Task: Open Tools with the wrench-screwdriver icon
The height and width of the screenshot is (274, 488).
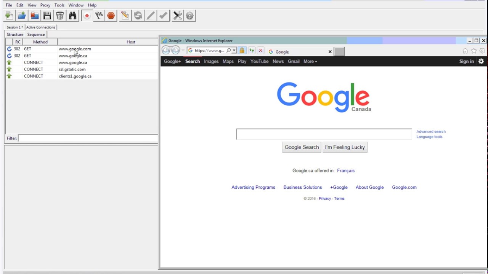Action: point(178,16)
